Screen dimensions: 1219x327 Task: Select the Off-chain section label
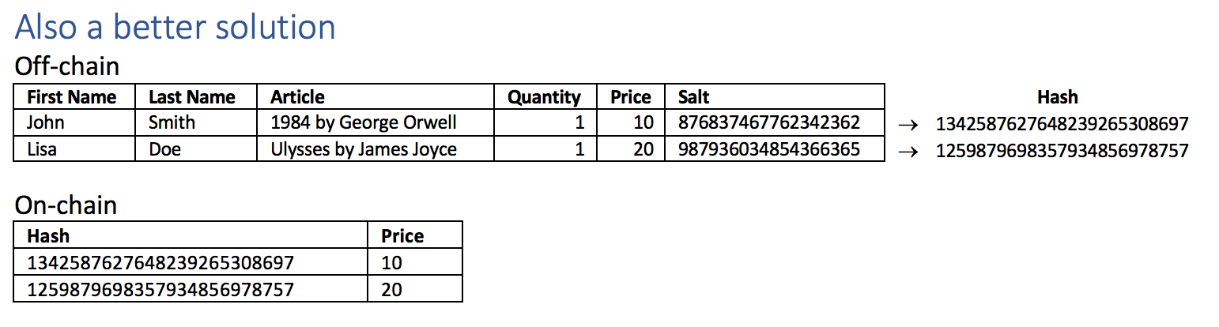(x=67, y=66)
